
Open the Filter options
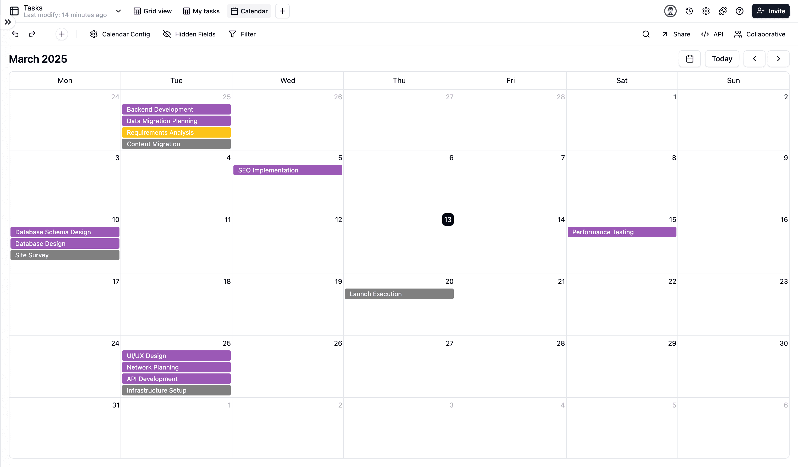pos(242,34)
